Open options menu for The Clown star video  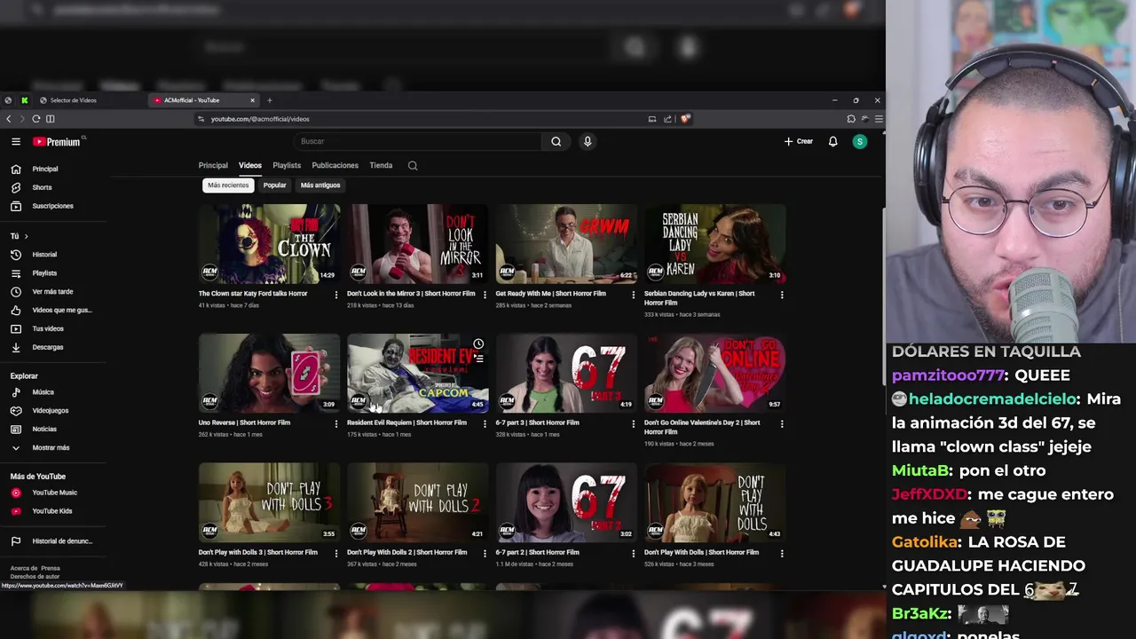pyautogui.click(x=335, y=295)
